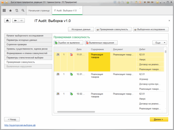Select document cell in 15.01 row
The height and width of the screenshot is (130, 174).
[123, 74]
